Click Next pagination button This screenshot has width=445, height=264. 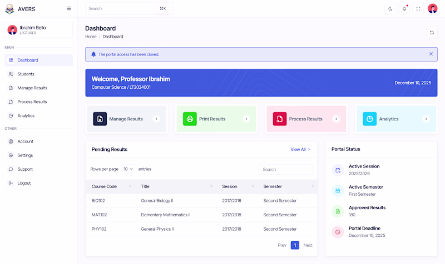(x=308, y=245)
